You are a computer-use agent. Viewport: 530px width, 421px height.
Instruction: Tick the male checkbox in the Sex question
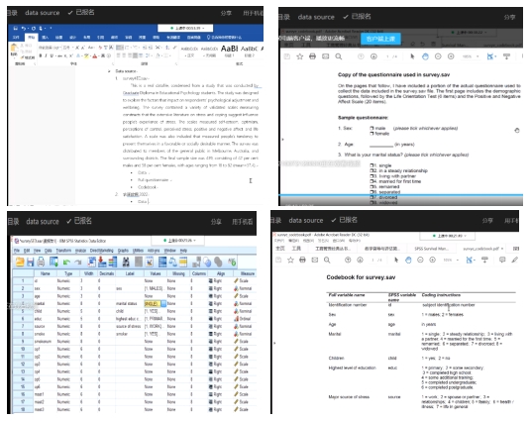tap(371, 128)
